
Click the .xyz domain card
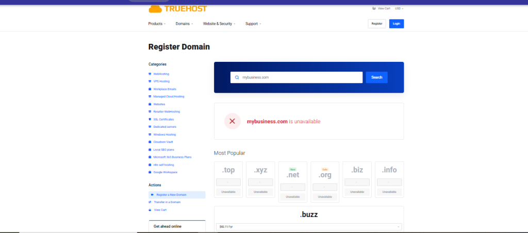pyautogui.click(x=260, y=179)
